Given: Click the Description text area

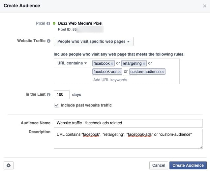Looking at the screenshot, I should click(128, 139).
